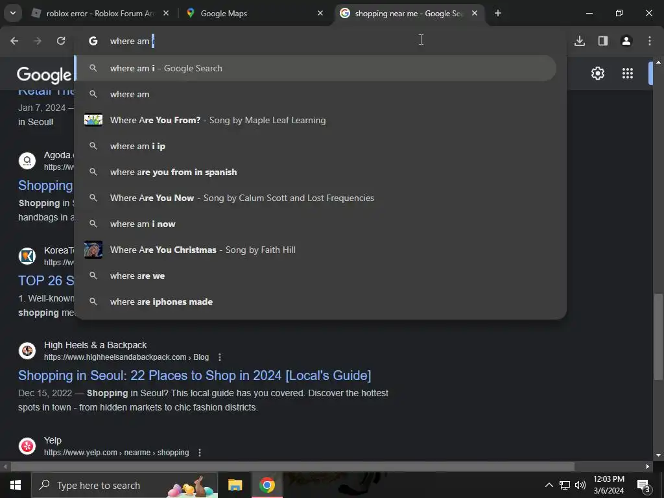Close the shopping near me tab
The height and width of the screenshot is (498, 664).
coord(475,14)
